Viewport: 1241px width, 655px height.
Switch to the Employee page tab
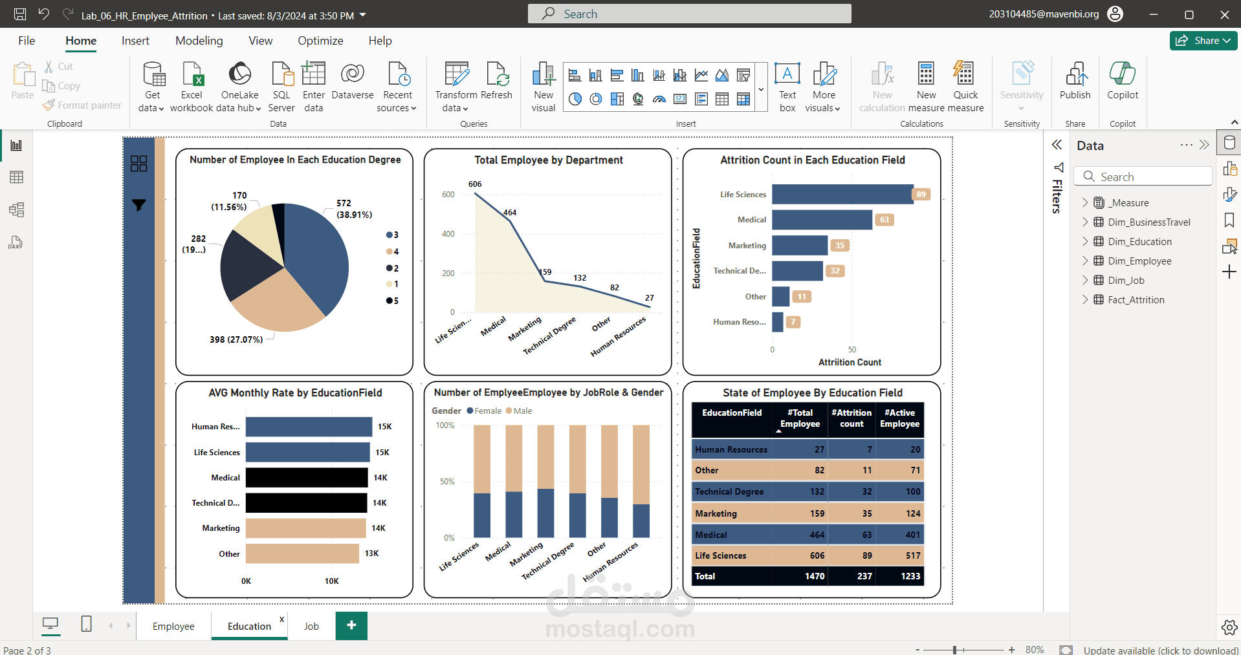tap(173, 626)
